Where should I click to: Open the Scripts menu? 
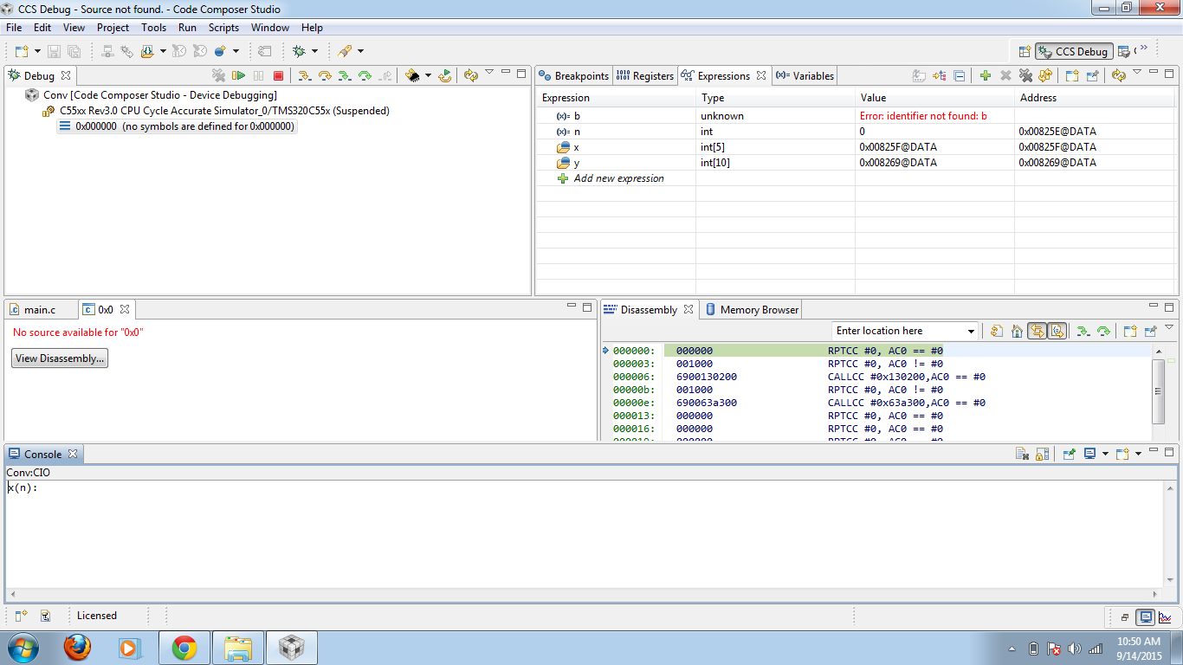click(x=223, y=27)
